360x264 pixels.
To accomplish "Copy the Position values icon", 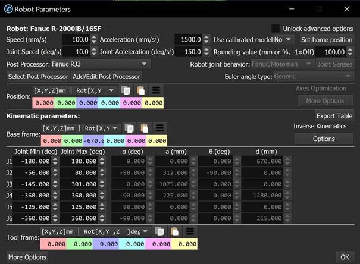I will pyautogui.click(x=126, y=90).
